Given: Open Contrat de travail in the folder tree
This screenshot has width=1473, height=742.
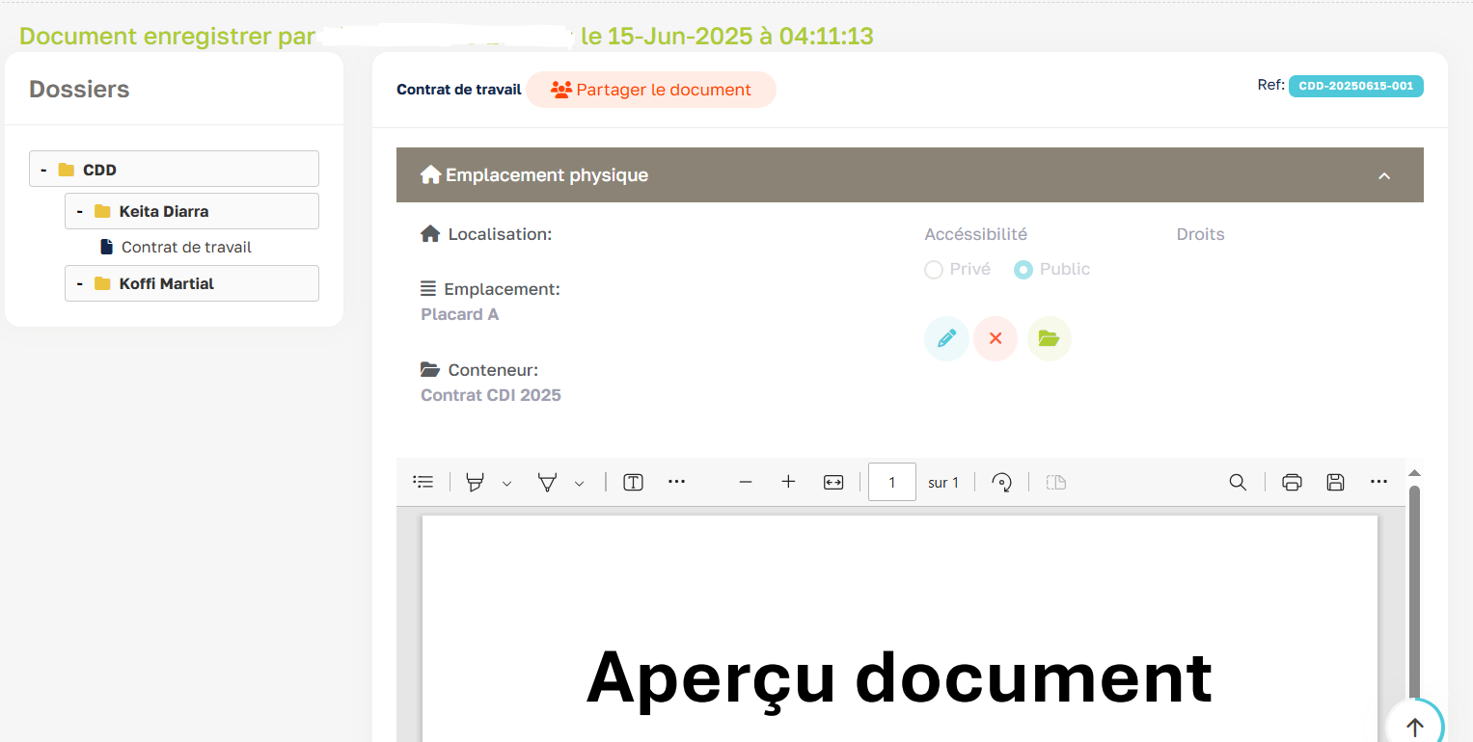Looking at the screenshot, I should pos(185,248).
